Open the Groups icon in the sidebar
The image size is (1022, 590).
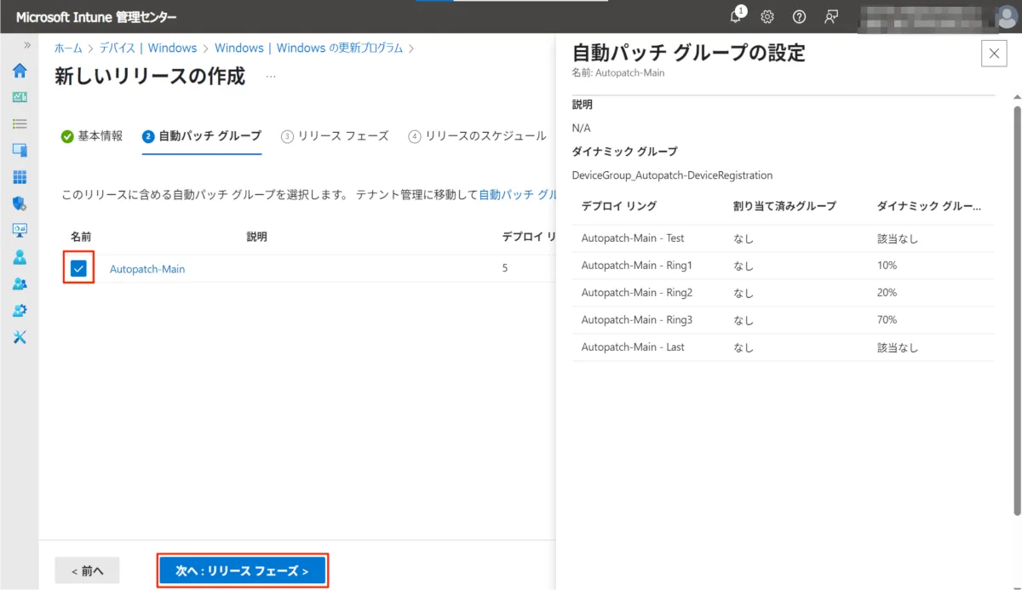pos(20,284)
